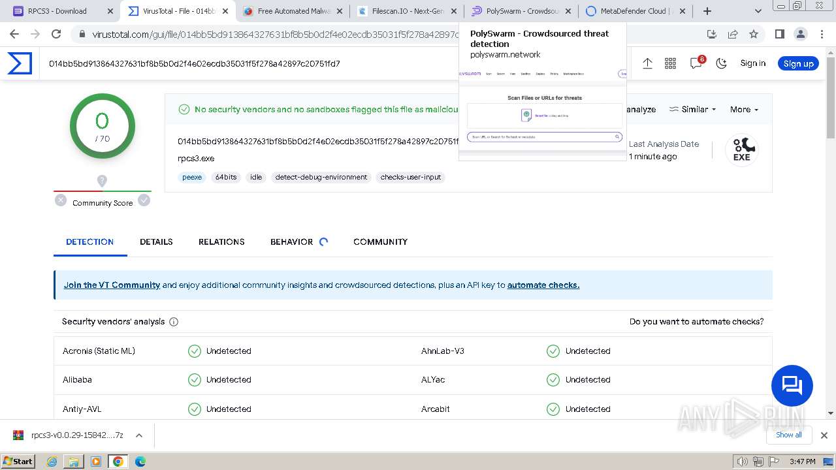Screen dimensions: 836x470
Task: Click the install app icon in address bar
Action: pos(712,34)
